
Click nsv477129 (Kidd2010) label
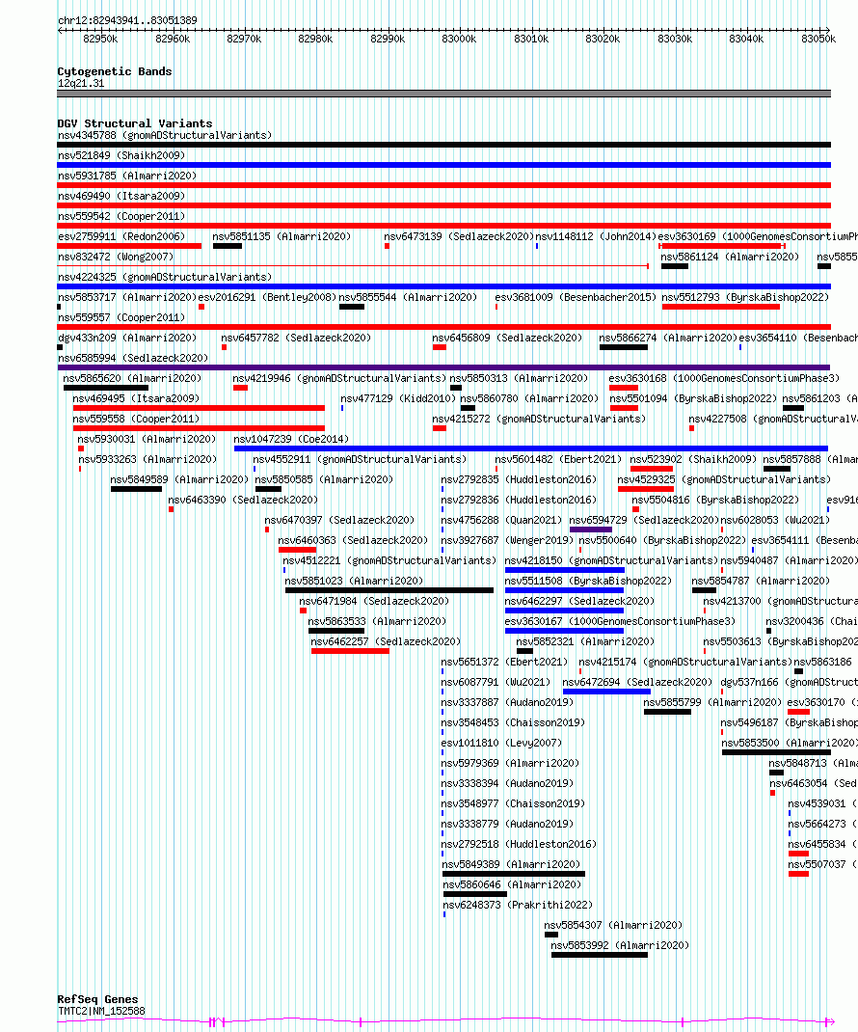click(398, 399)
